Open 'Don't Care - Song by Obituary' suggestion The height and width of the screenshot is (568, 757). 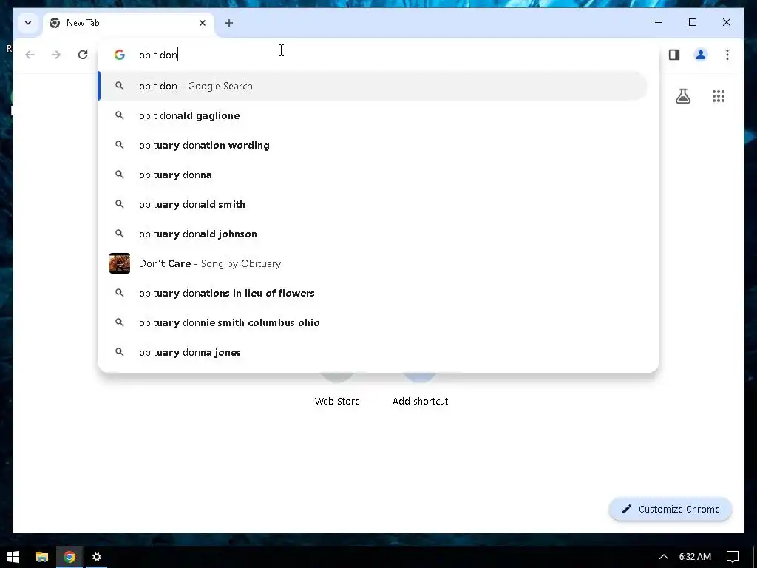pyautogui.click(x=373, y=263)
